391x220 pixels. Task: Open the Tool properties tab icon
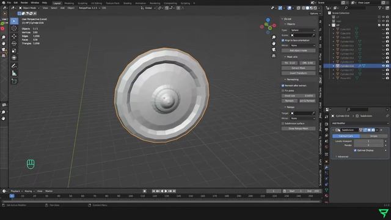pyautogui.click(x=326, y=117)
